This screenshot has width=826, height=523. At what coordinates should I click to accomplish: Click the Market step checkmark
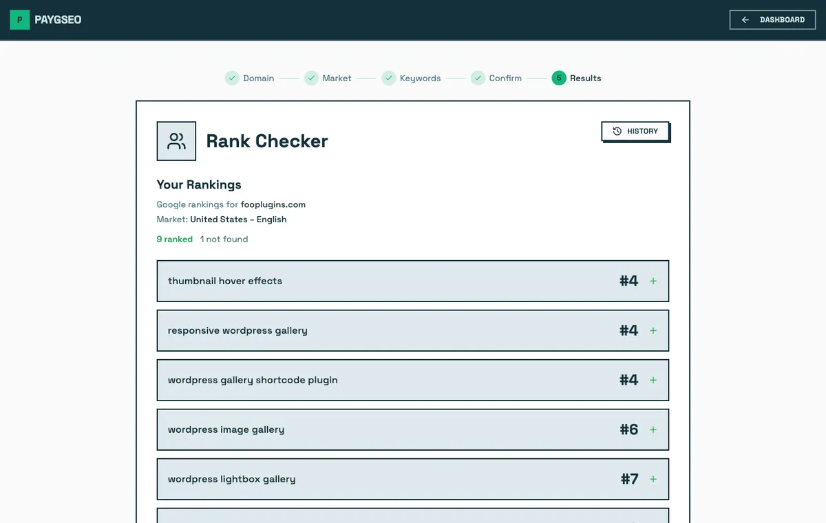pos(311,78)
